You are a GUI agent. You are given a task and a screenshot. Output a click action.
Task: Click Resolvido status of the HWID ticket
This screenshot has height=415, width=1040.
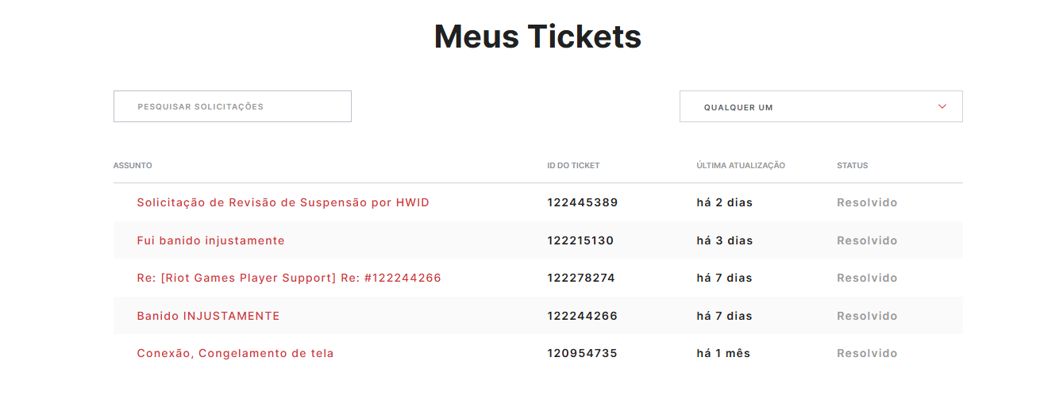(867, 202)
